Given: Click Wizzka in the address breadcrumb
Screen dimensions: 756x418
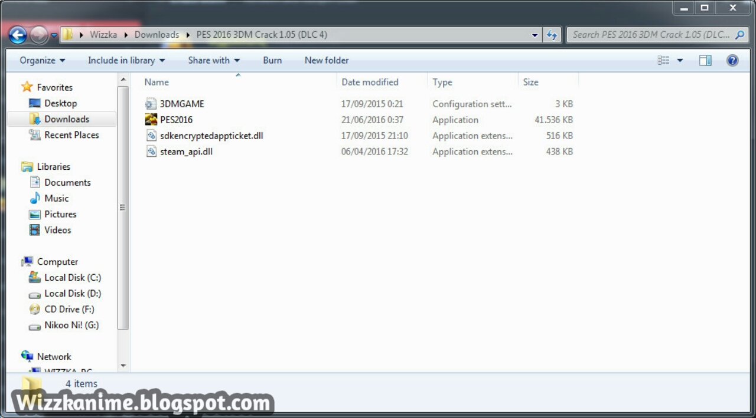Looking at the screenshot, I should pos(103,35).
